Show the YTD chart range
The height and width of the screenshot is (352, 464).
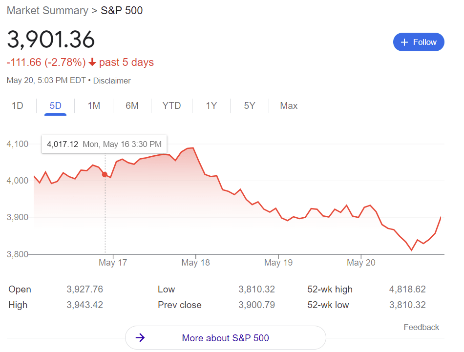tap(171, 106)
